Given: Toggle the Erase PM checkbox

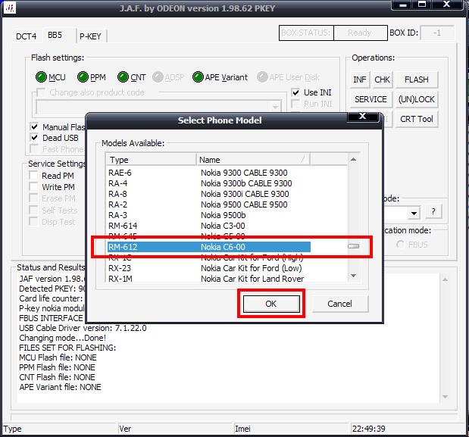Looking at the screenshot, I should [x=33, y=198].
